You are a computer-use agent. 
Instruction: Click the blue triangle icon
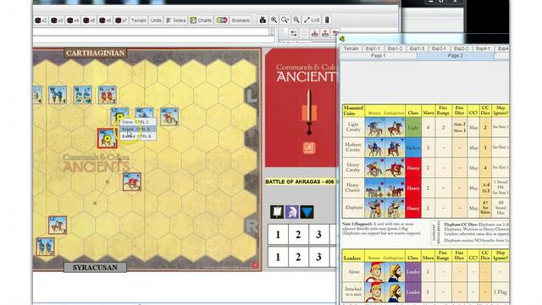pos(307,212)
